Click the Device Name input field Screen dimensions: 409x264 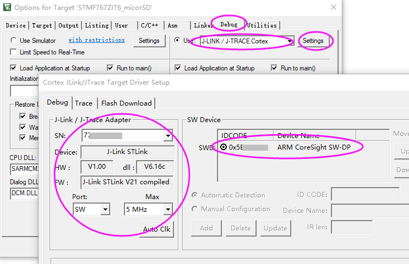pyautogui.click(x=370, y=210)
